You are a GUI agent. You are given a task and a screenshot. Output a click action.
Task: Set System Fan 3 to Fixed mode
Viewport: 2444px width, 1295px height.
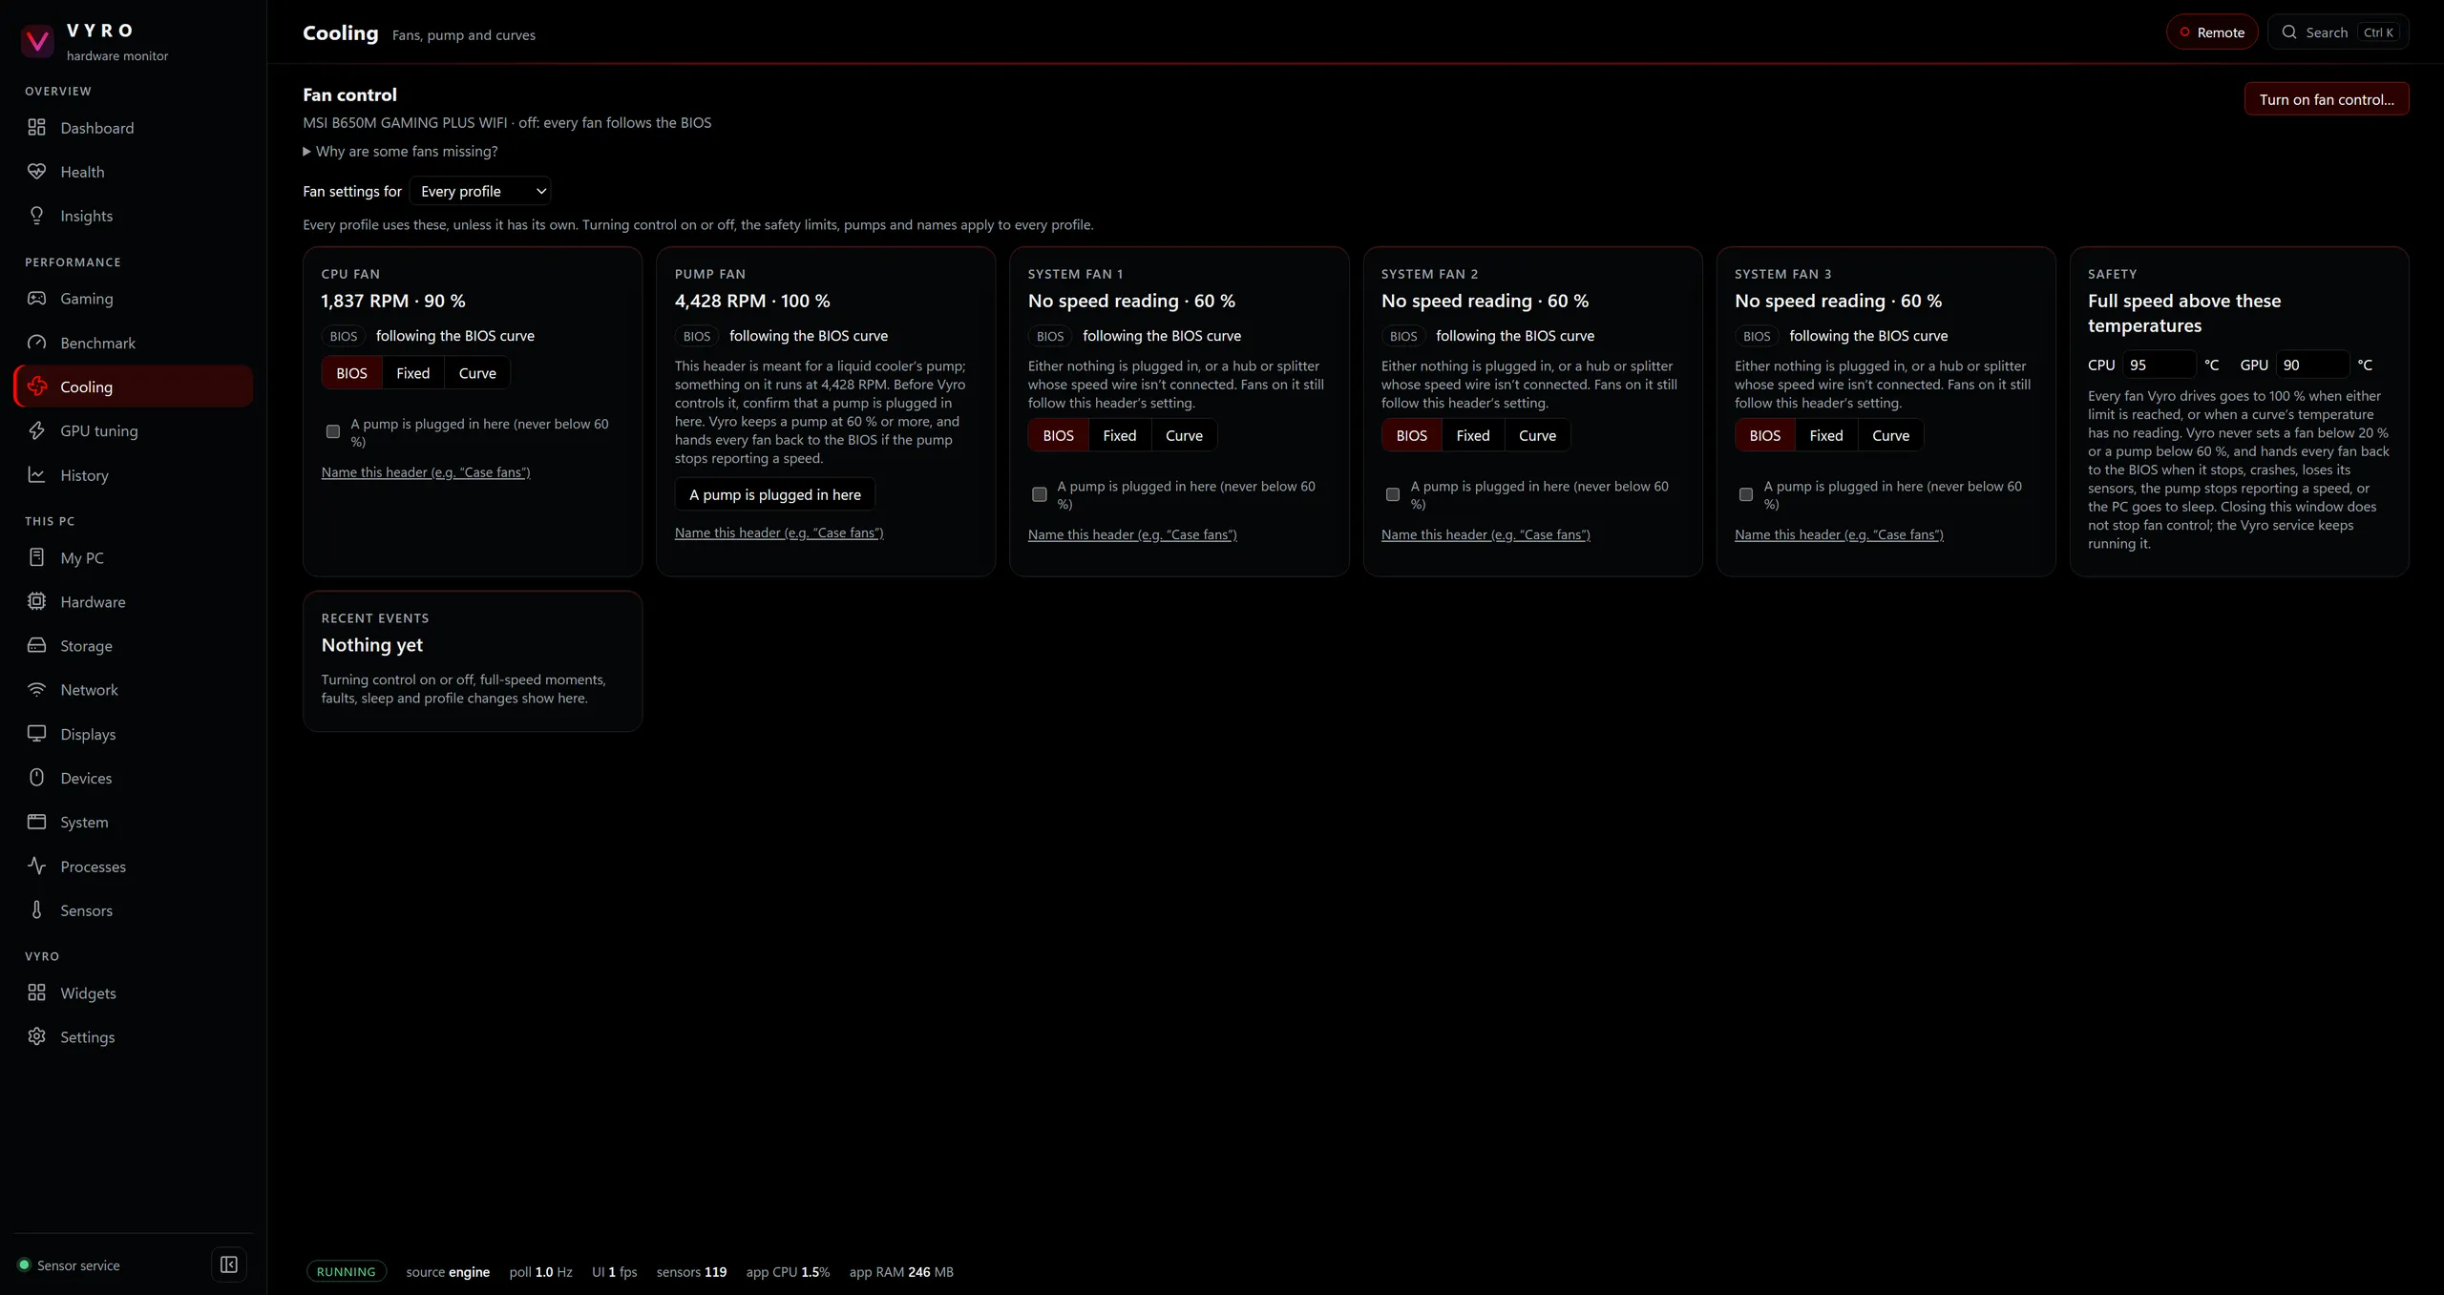[1826, 435]
